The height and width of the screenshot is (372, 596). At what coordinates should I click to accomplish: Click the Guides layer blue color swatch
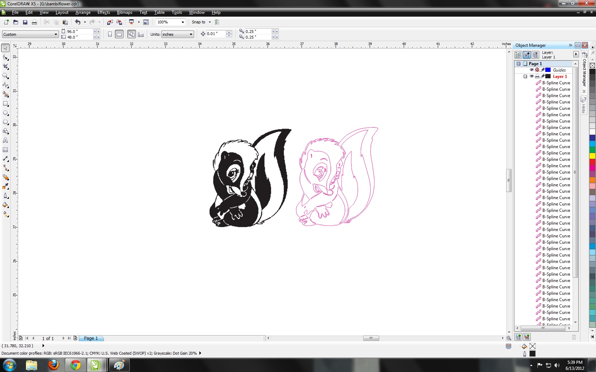pyautogui.click(x=548, y=70)
